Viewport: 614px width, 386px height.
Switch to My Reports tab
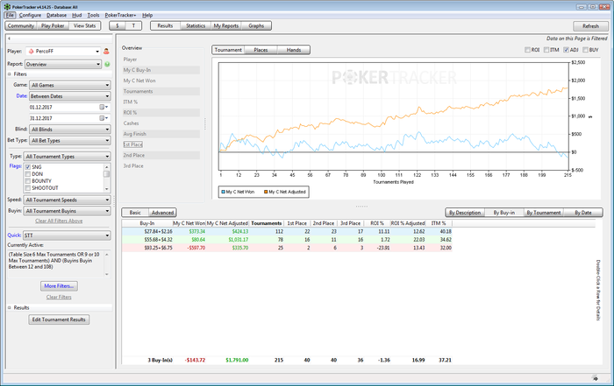[x=226, y=25]
